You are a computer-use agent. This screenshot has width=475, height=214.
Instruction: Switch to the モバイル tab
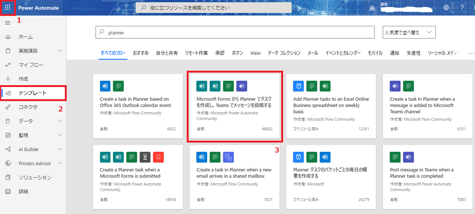[375, 53]
